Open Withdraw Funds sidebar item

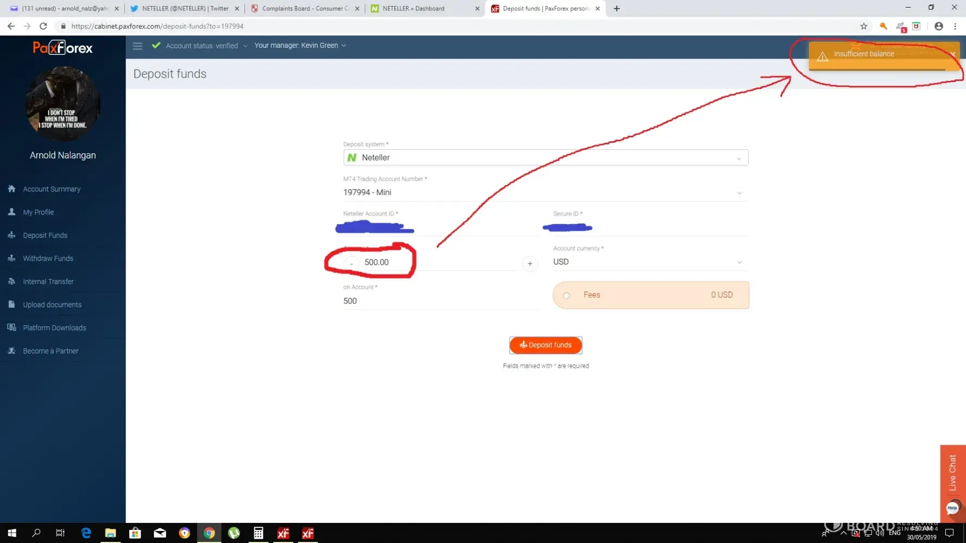click(x=48, y=258)
